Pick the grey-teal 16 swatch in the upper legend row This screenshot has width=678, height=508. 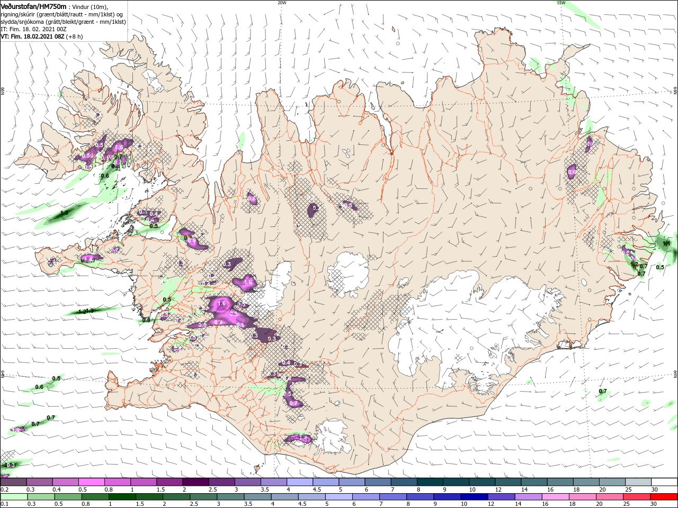[x=560, y=482]
